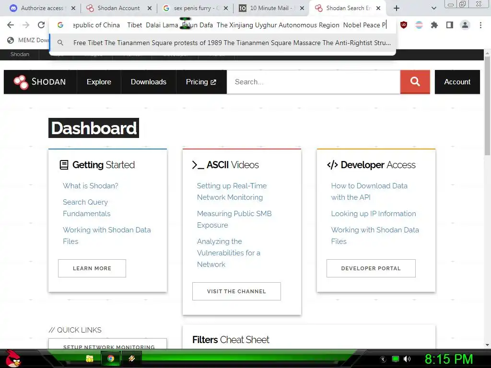
Task: Open the Account button
Action: (457, 82)
